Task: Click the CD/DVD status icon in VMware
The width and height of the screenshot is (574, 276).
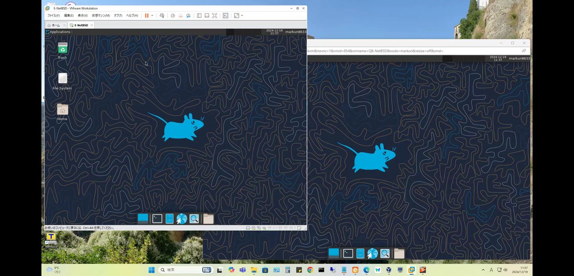Action: [x=254, y=228]
